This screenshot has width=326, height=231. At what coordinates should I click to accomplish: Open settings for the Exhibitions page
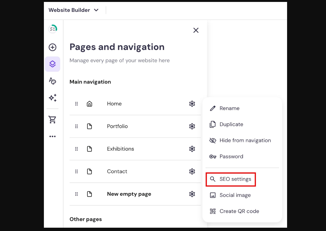click(192, 149)
